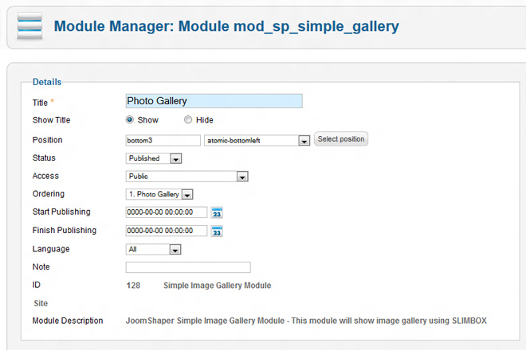Click the Module Manager stacked-layers icon
The width and height of the screenshot is (526, 350).
27,28
